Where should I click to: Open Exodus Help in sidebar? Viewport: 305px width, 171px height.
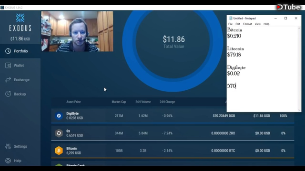point(20,161)
